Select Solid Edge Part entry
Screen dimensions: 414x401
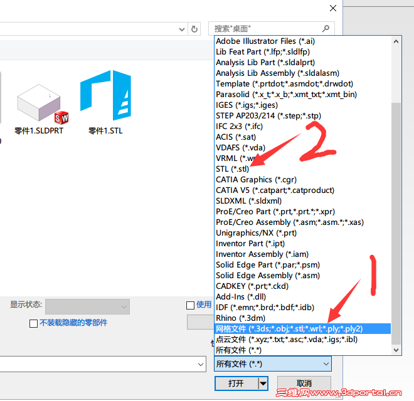302,265
